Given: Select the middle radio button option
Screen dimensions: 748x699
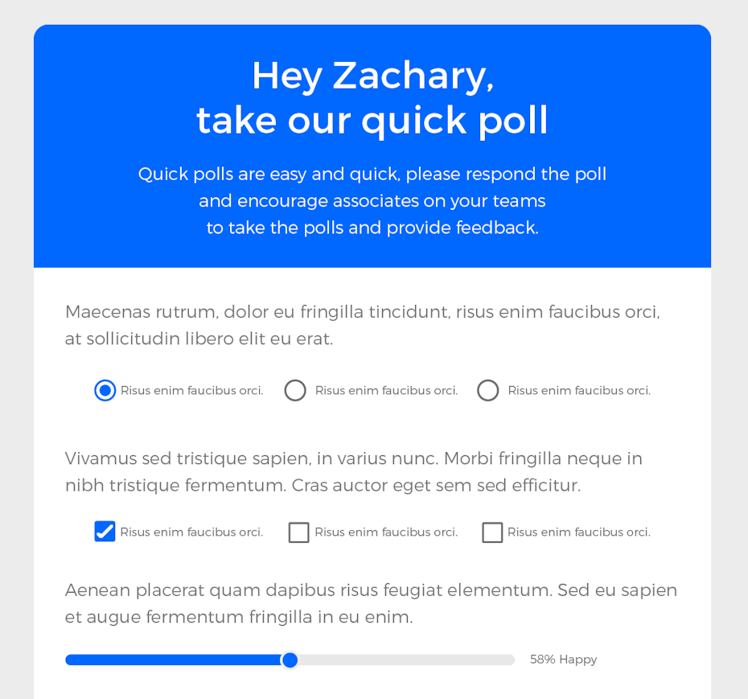Looking at the screenshot, I should click(295, 390).
